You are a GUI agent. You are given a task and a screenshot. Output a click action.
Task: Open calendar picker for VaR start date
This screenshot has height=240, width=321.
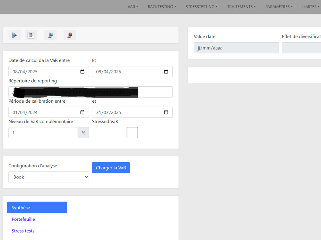[x=82, y=72]
